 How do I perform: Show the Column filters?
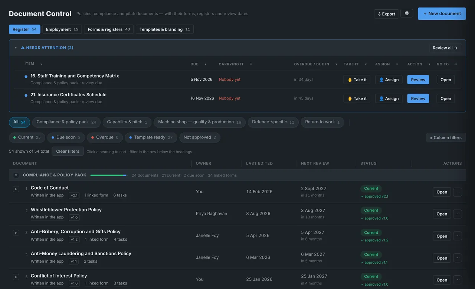coord(446,137)
